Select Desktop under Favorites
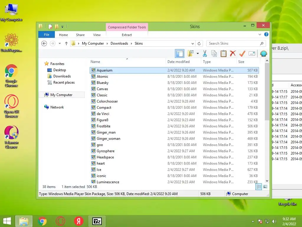The image size is (302, 227). pos(60,70)
